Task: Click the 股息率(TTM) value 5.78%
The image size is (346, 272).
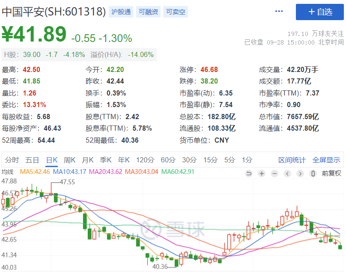Action: click(x=142, y=128)
